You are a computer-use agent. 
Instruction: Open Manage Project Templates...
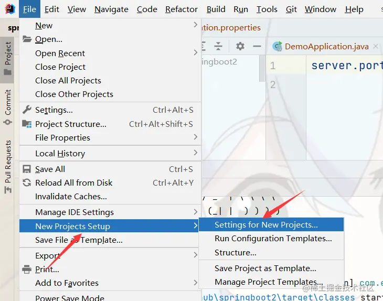271,282
